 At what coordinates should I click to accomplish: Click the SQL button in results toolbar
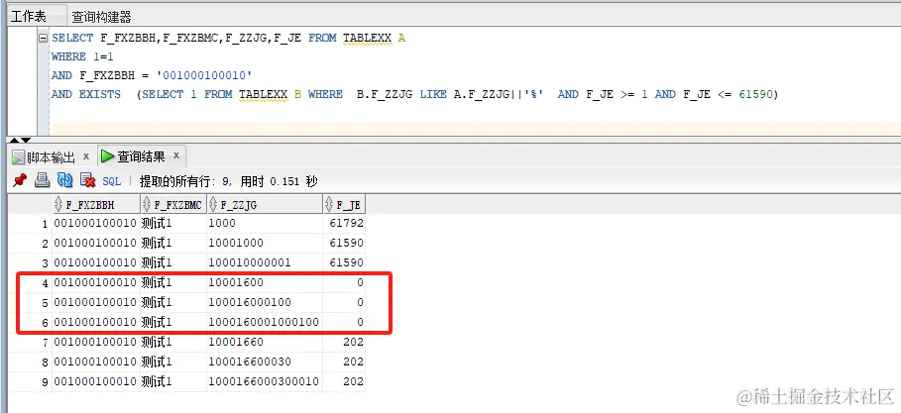(111, 181)
